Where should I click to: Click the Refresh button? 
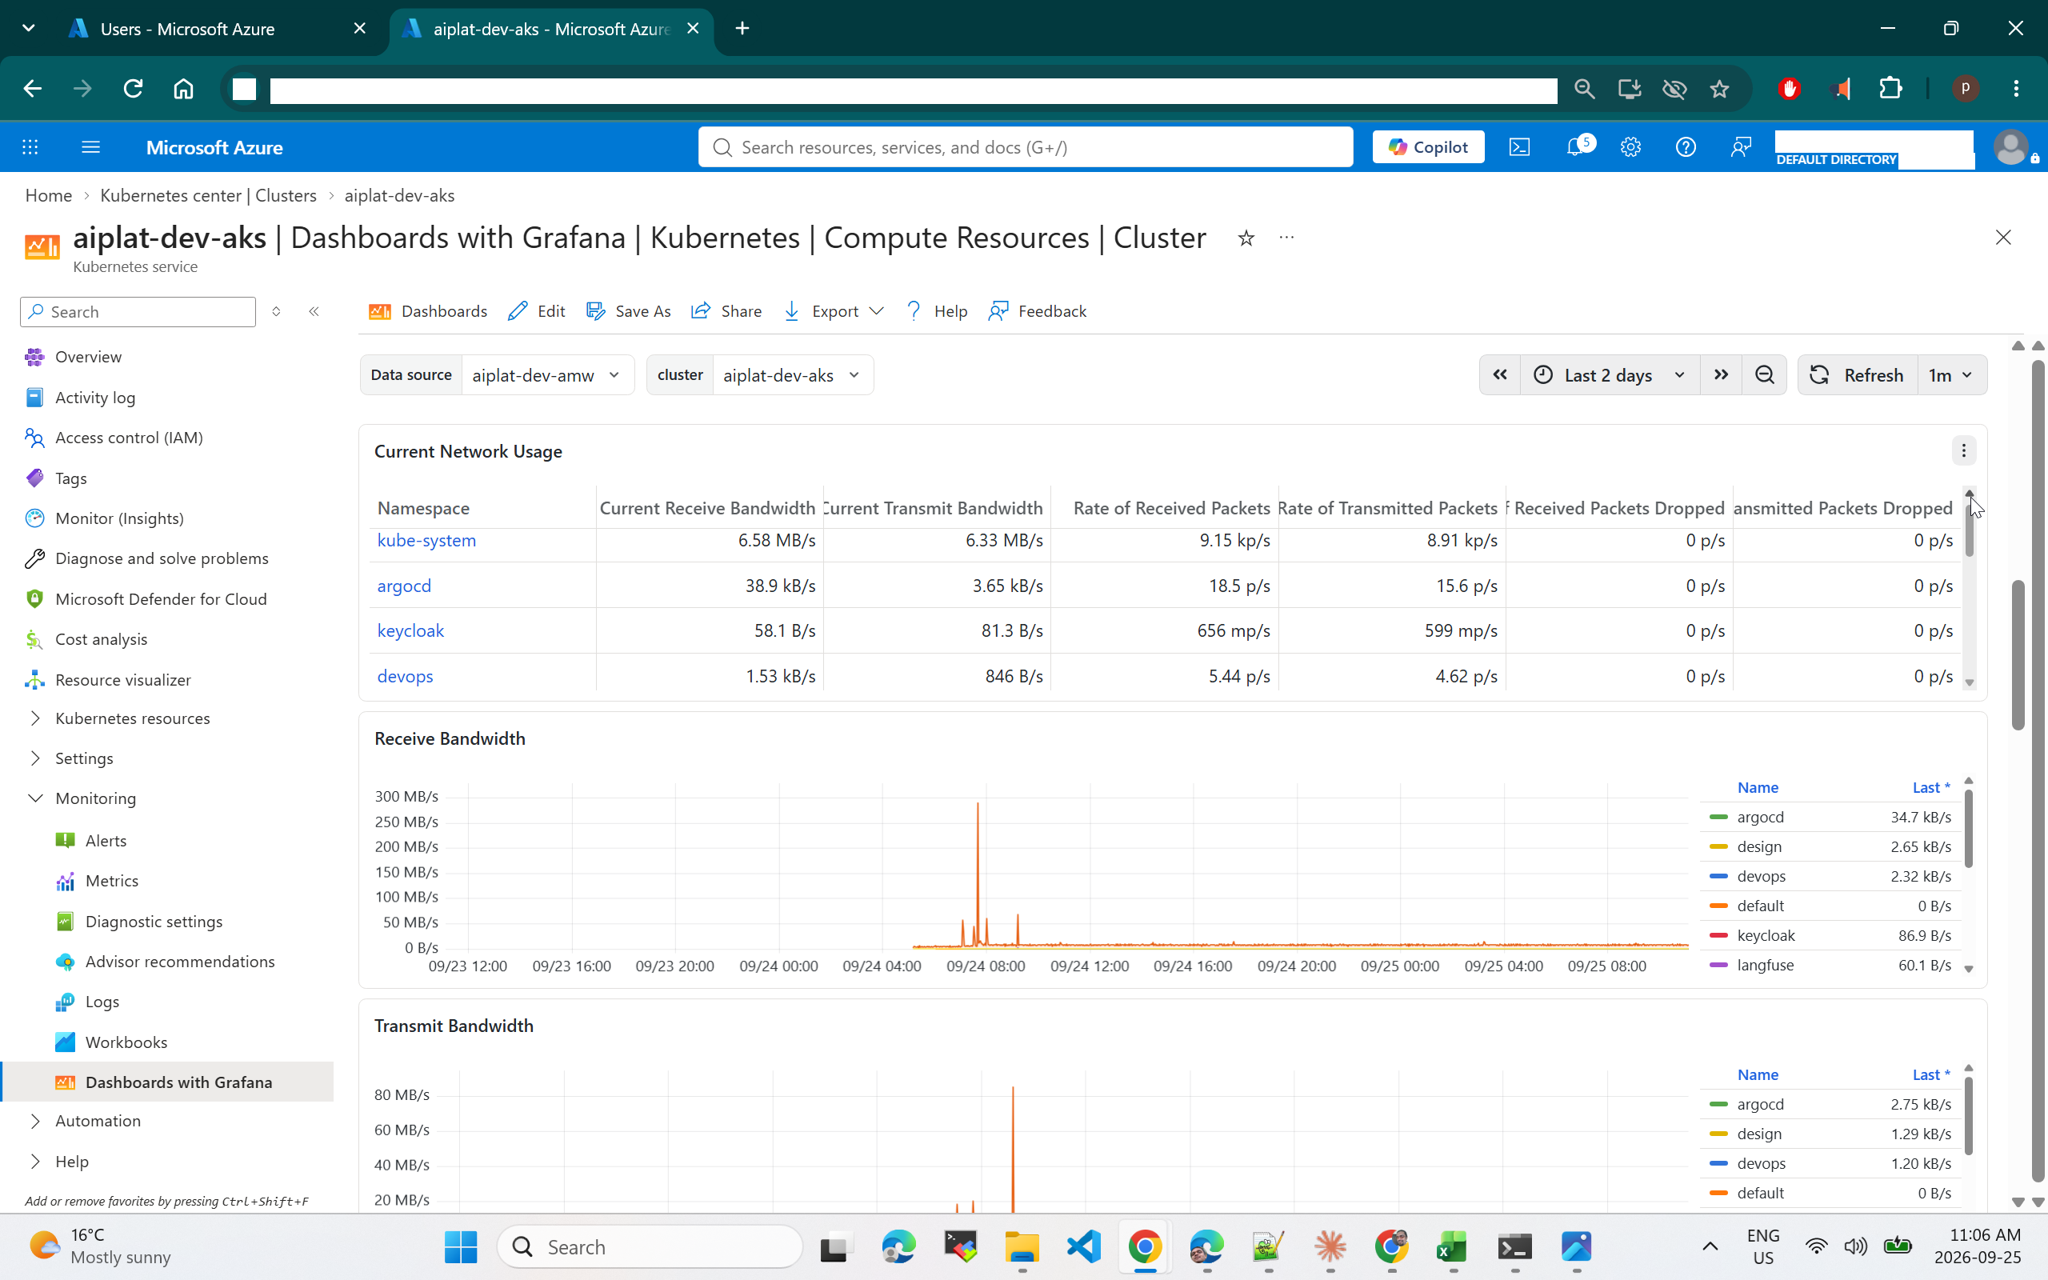click(x=1858, y=375)
